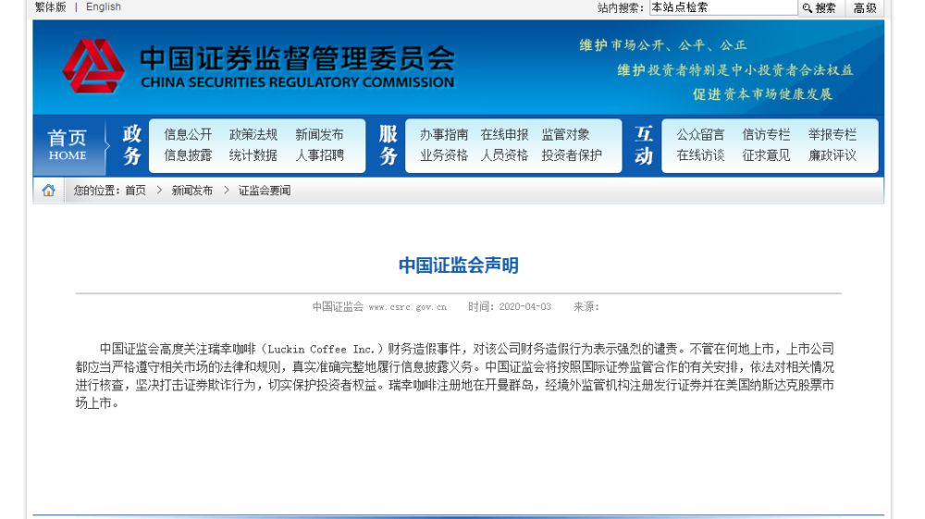The image size is (925, 519).
Task: Click 首页 in the breadcrumb path
Action: pyautogui.click(x=135, y=191)
